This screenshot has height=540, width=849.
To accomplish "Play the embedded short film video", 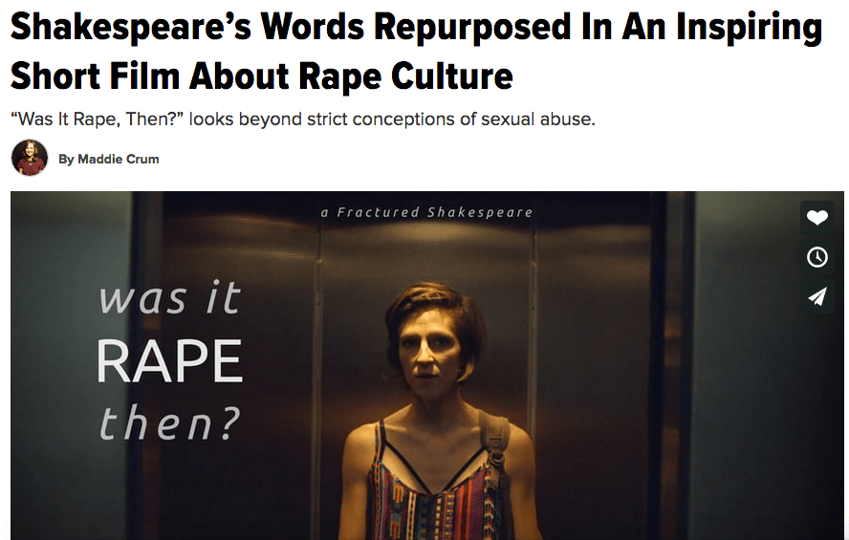I will (x=427, y=365).
